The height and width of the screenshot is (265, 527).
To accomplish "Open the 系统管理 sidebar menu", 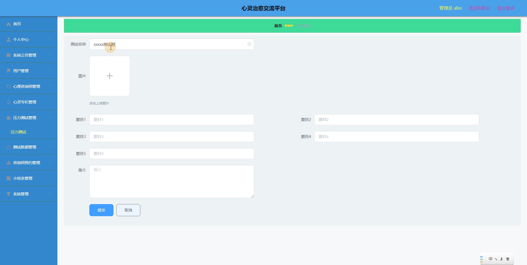I will pos(29,194).
